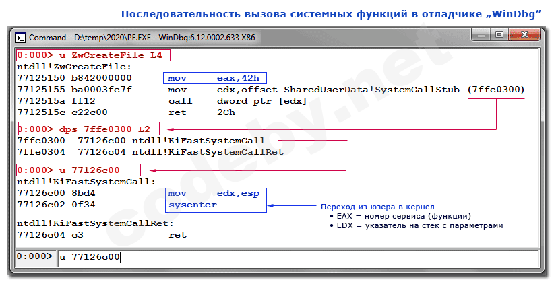Image resolution: width=554 pixels, height=282 pixels.
Task: Click the bytes '0f34' at 77126c02
Action: 84,205
